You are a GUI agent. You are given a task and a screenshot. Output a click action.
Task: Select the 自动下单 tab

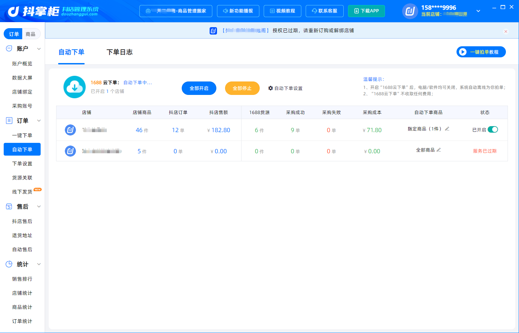pyautogui.click(x=71, y=52)
